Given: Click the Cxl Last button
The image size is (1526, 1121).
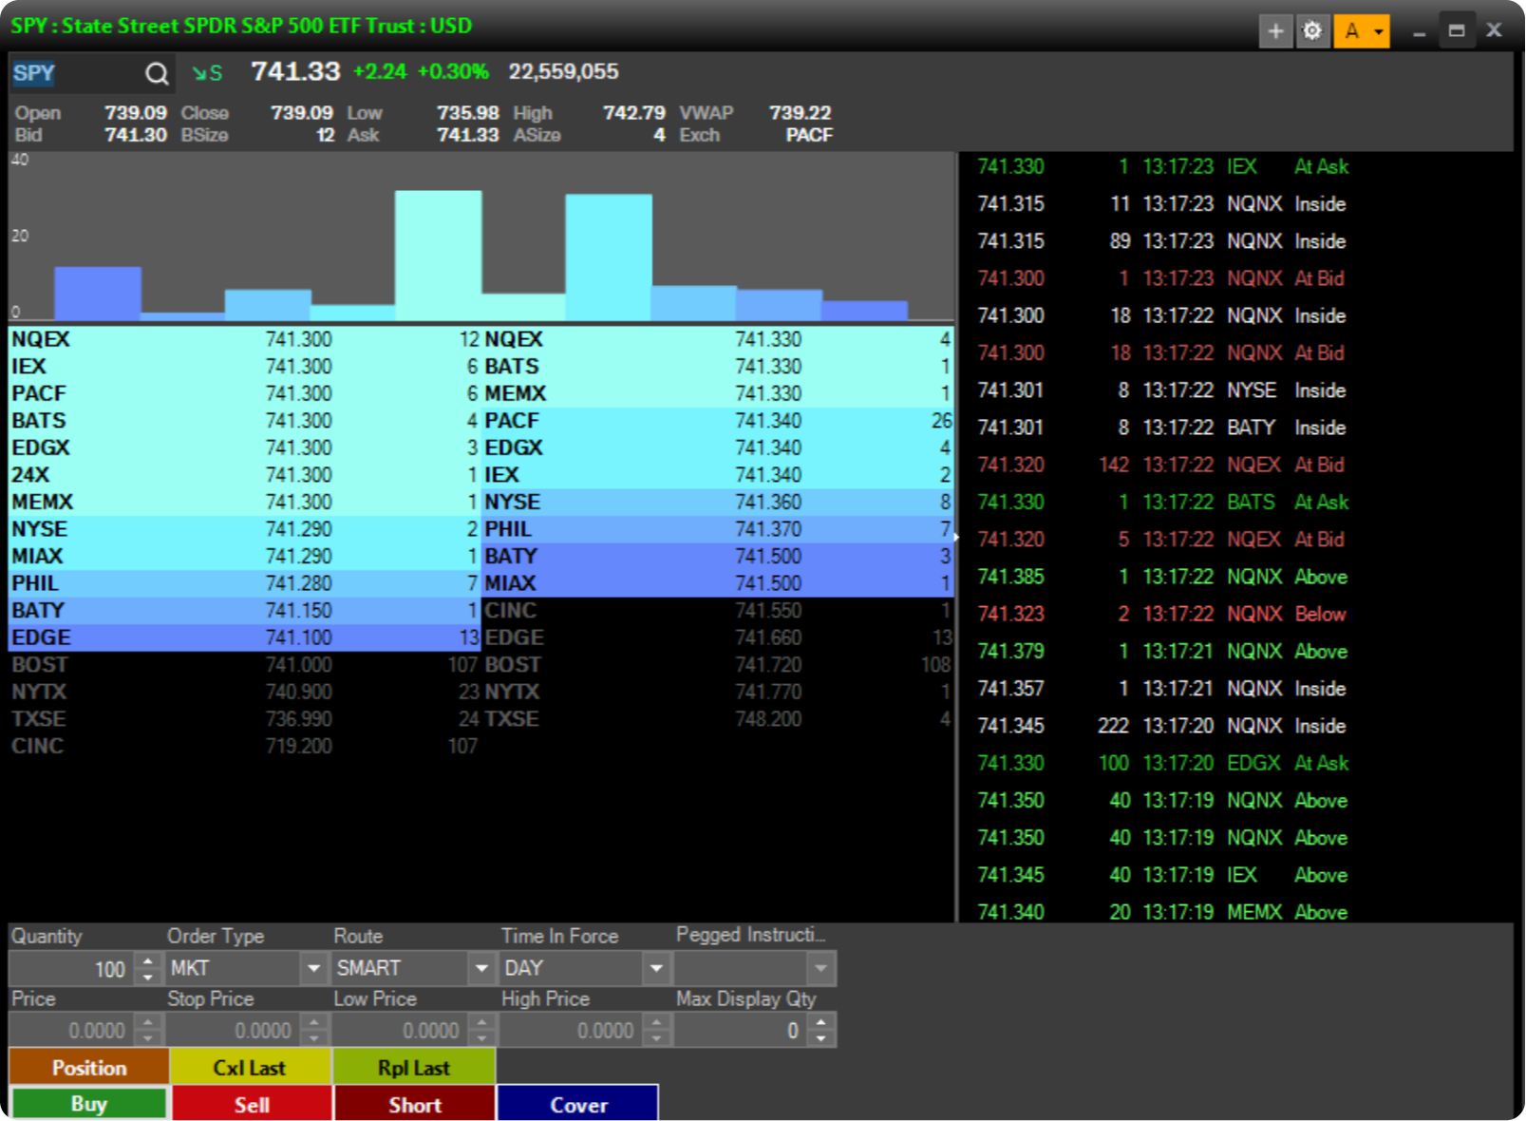Looking at the screenshot, I should 251,1067.
